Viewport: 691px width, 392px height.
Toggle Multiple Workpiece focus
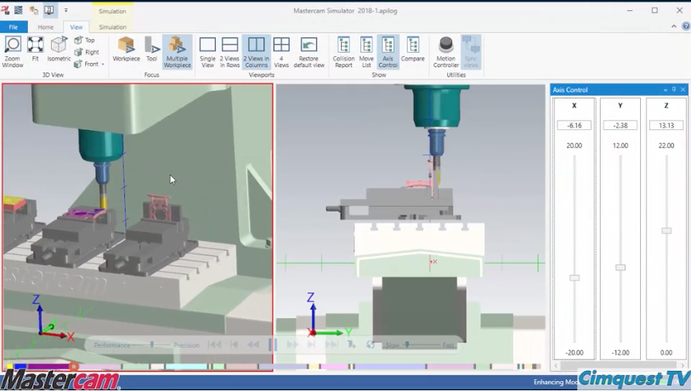pos(177,52)
